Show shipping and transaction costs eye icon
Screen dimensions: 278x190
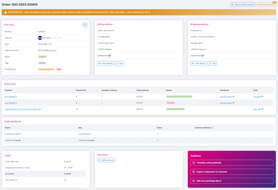[72, 168]
